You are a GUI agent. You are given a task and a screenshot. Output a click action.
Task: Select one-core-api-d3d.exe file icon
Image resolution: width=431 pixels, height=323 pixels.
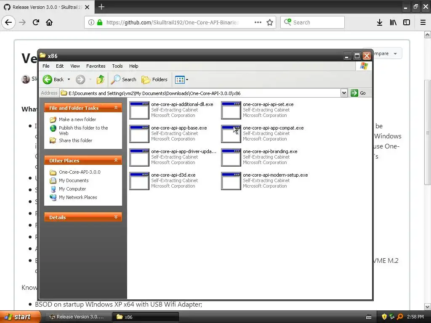[x=139, y=181]
